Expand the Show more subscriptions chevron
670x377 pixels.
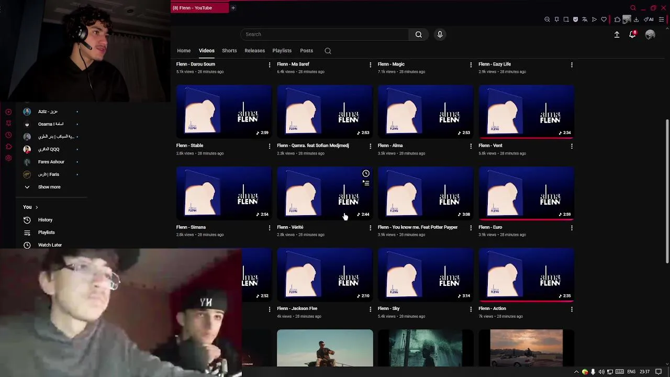[27, 187]
